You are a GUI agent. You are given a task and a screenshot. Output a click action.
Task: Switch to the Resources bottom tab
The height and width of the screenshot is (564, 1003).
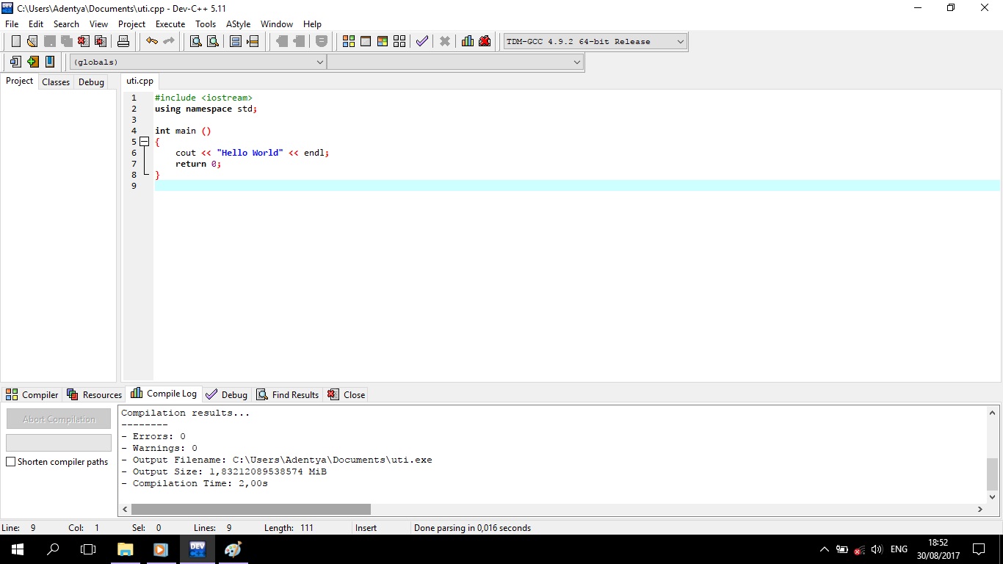pyautogui.click(x=94, y=394)
